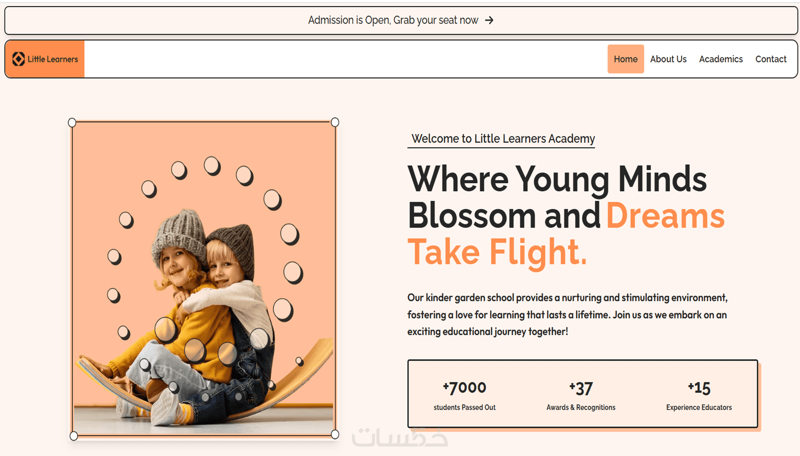Click the 'Welcome to Little Learners Academy' label
This screenshot has height=456, width=800.
coord(503,139)
